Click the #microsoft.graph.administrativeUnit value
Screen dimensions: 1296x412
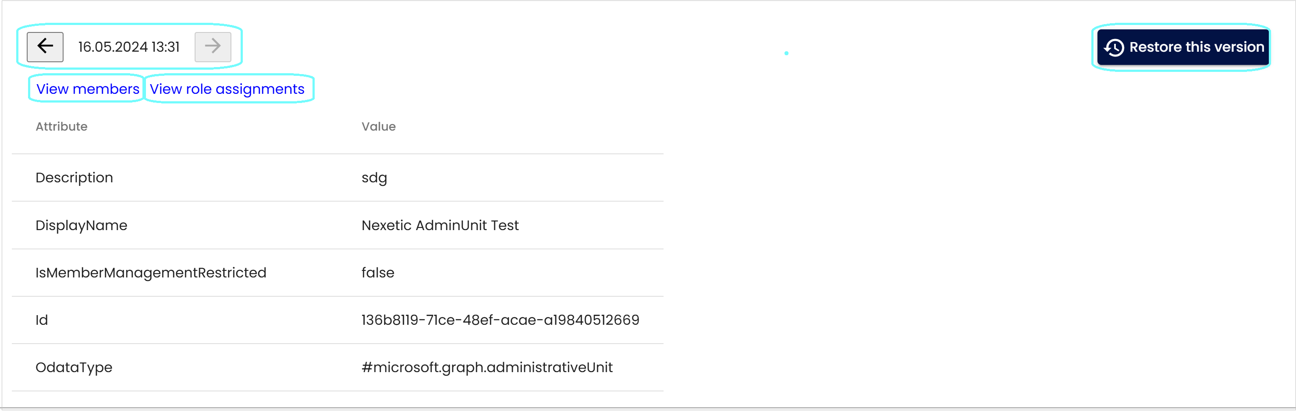[487, 368]
